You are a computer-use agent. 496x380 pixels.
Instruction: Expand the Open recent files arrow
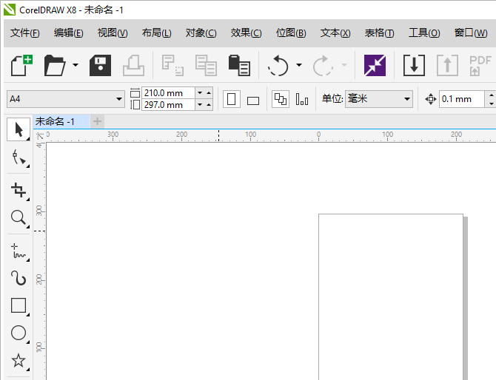click(x=76, y=65)
